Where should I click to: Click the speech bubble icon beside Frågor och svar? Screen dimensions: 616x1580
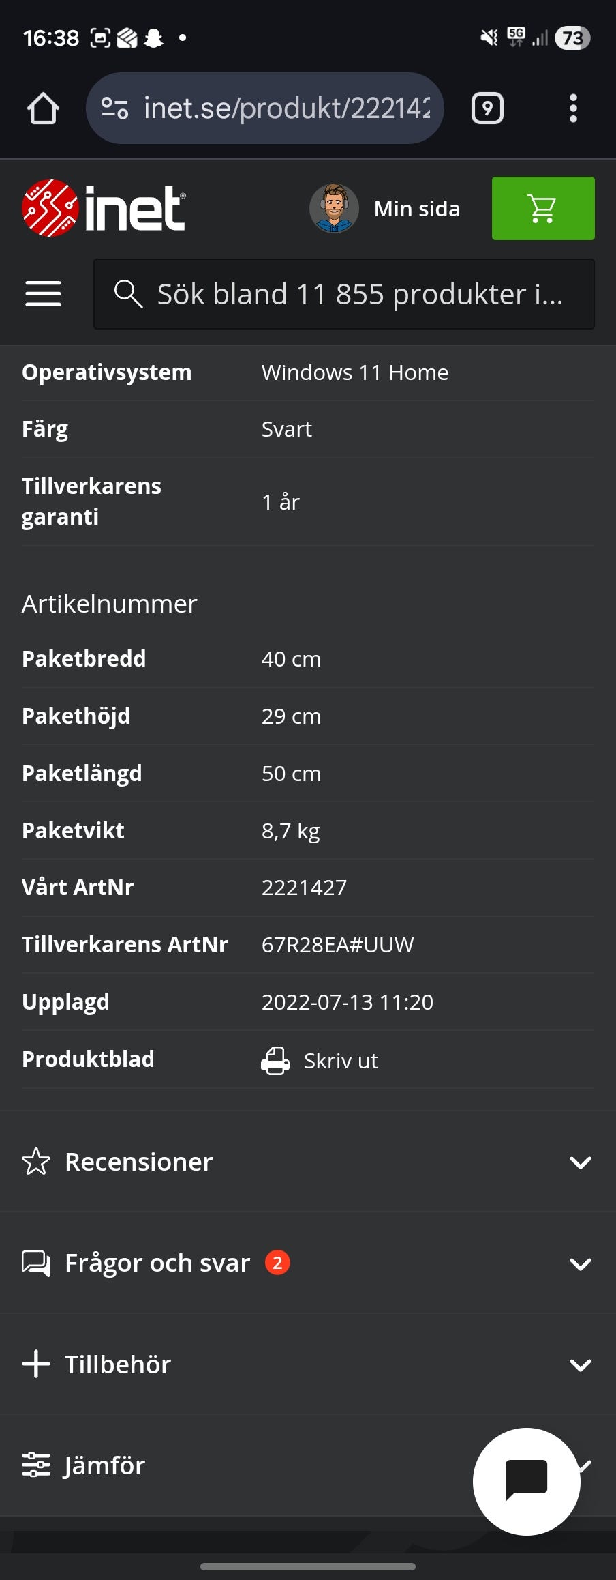[x=36, y=1263]
